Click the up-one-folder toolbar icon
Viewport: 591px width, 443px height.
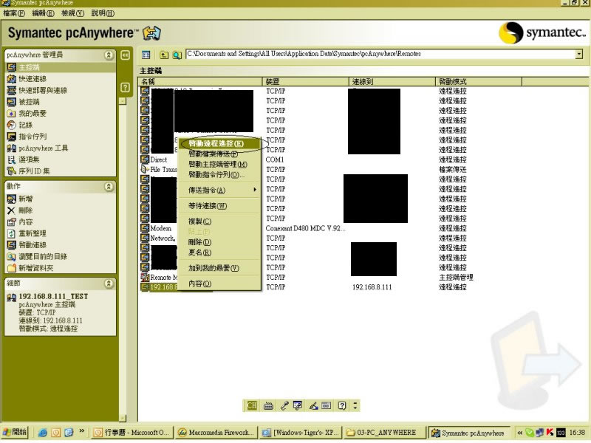pyautogui.click(x=163, y=55)
